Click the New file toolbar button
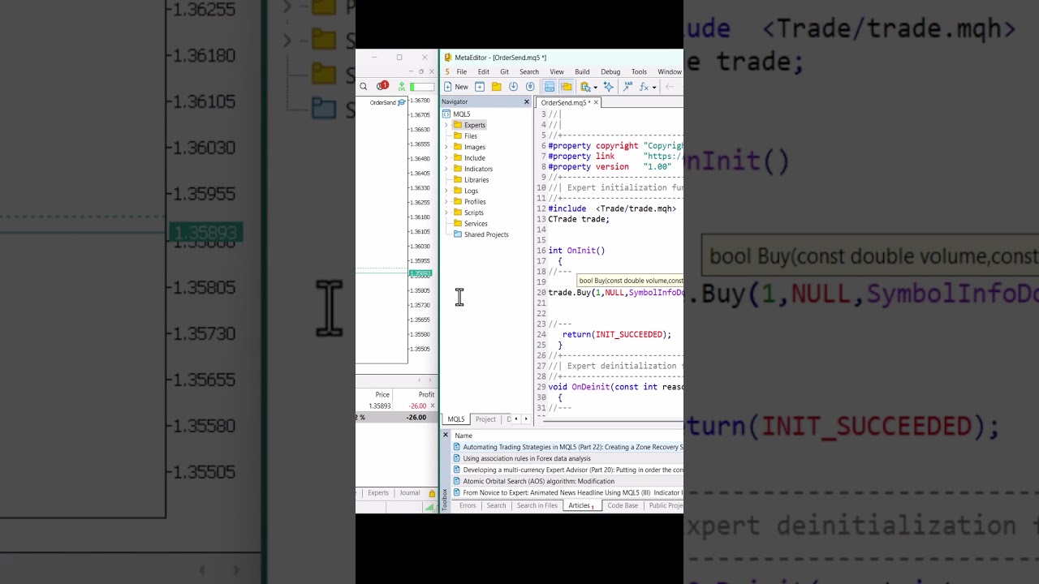 (456, 87)
